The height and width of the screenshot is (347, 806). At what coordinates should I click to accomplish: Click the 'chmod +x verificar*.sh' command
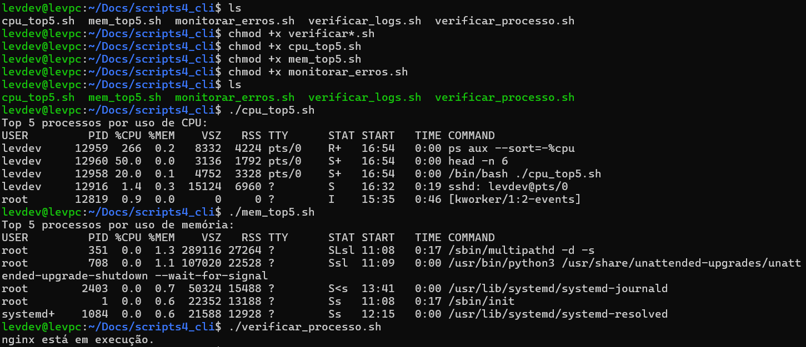301,34
